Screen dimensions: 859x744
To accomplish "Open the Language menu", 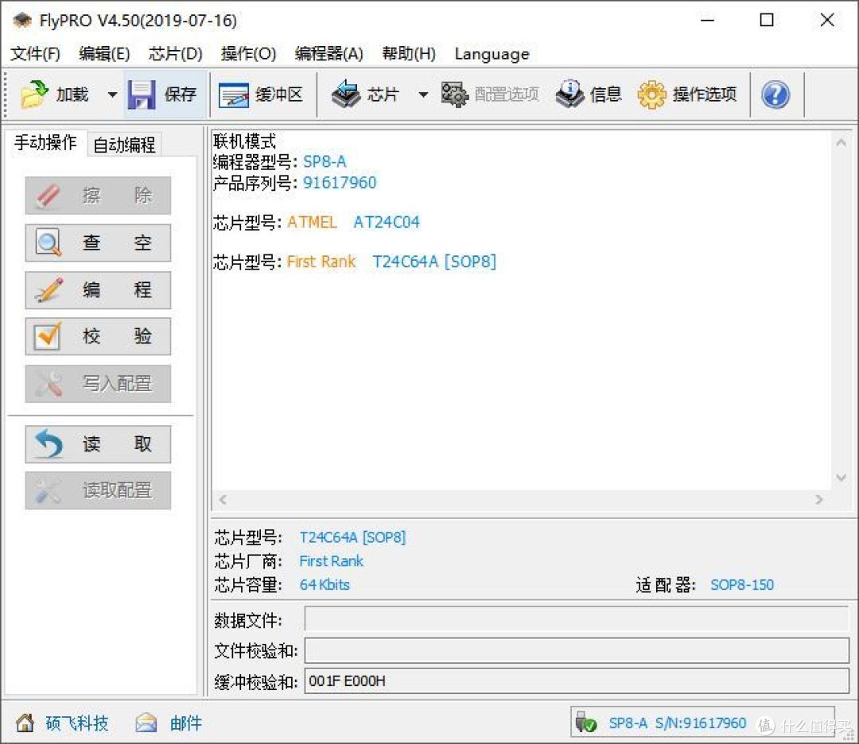I will point(491,54).
